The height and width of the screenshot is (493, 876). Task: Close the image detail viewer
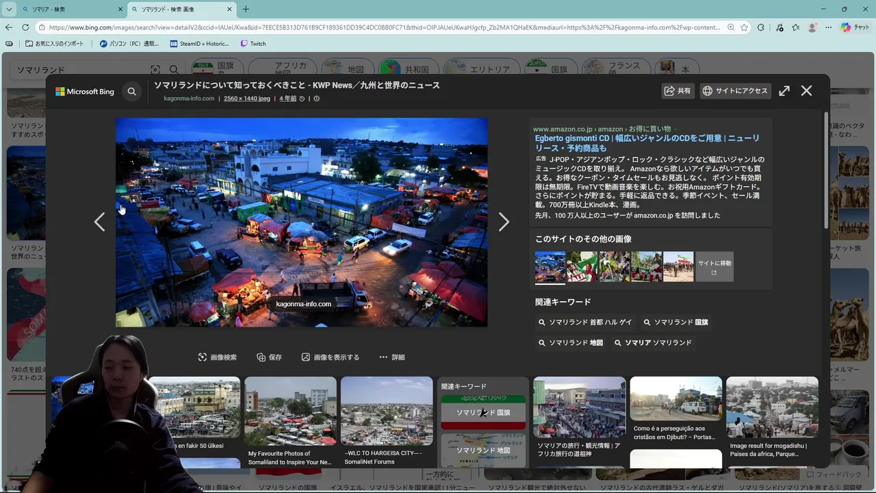coord(807,90)
